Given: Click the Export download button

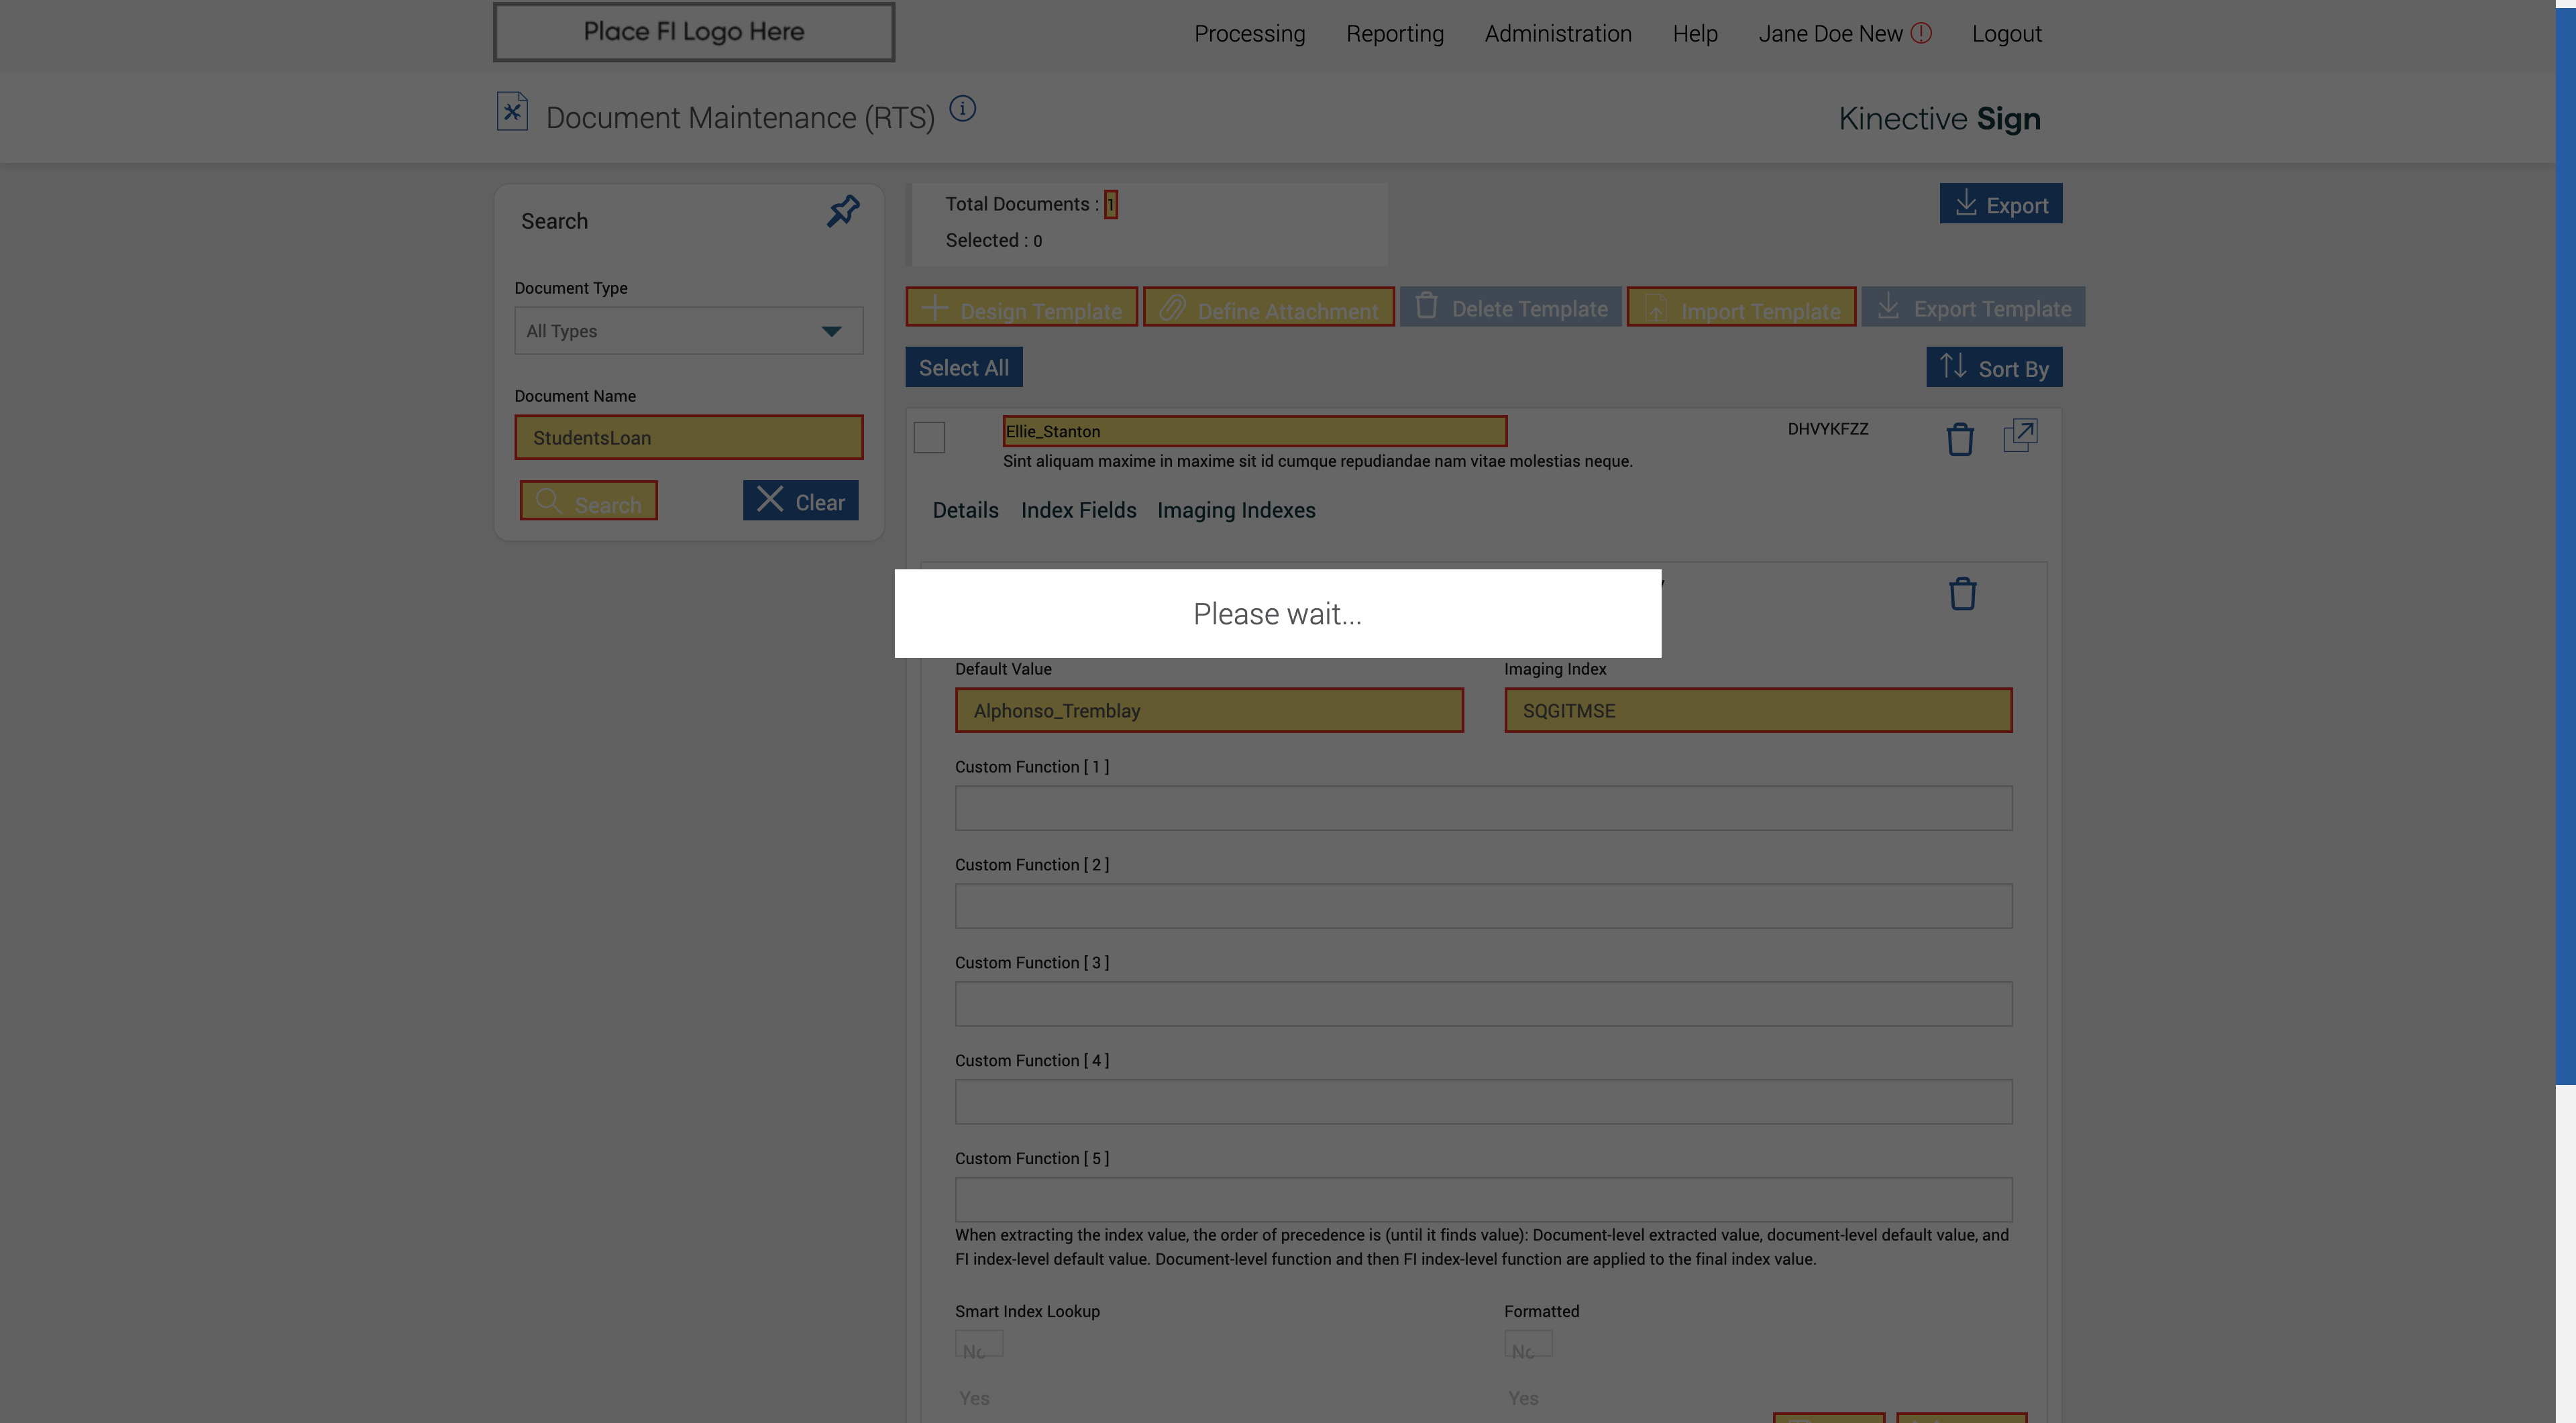Looking at the screenshot, I should point(2000,204).
